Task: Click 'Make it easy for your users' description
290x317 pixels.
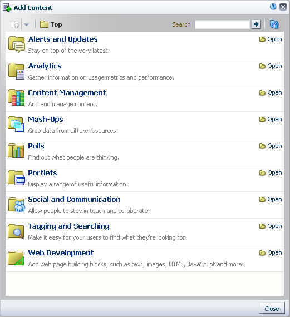Action: click(107, 237)
